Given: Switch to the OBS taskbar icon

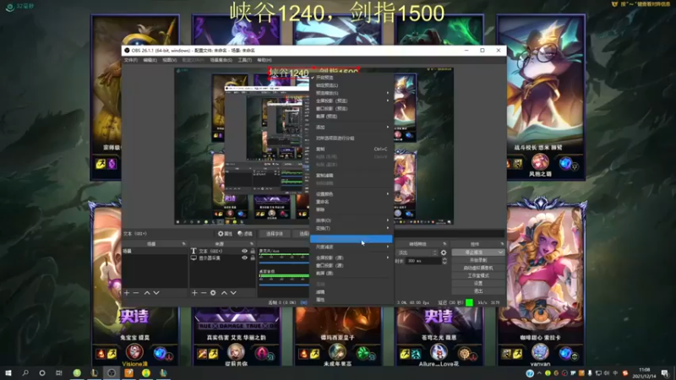Looking at the screenshot, I should 112,372.
